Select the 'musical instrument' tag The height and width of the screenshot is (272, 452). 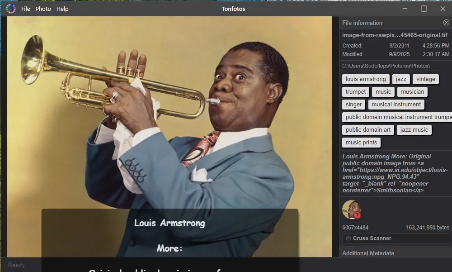396,105
